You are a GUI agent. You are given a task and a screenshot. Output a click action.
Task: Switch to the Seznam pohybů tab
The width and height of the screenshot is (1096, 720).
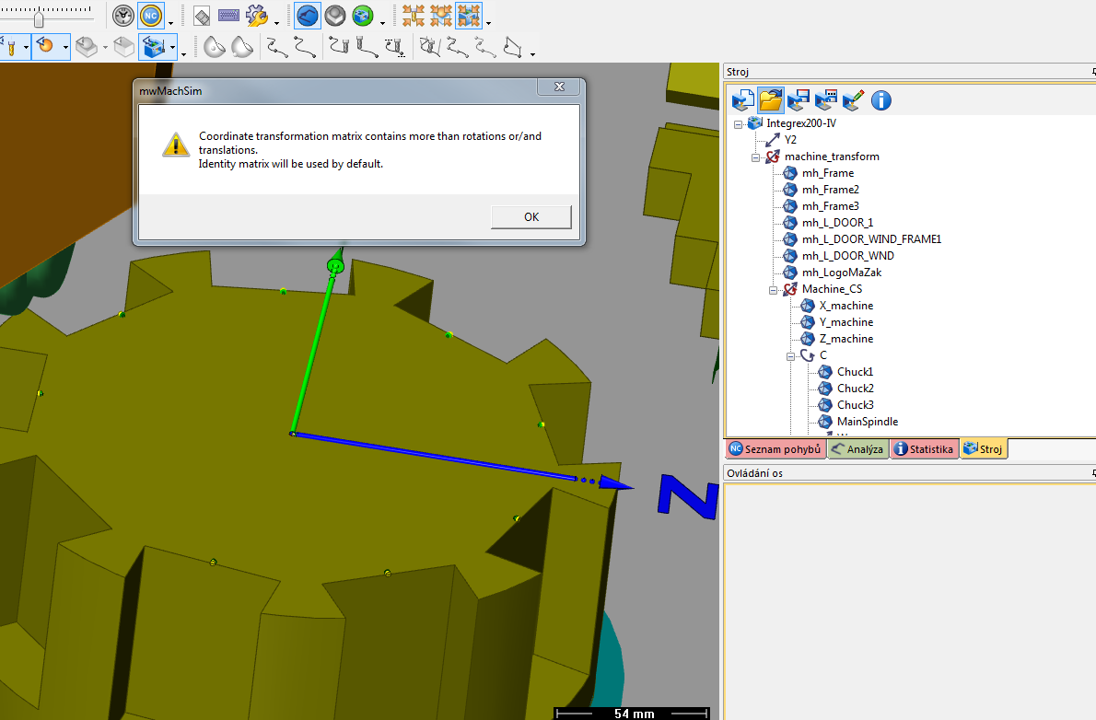[774, 449]
